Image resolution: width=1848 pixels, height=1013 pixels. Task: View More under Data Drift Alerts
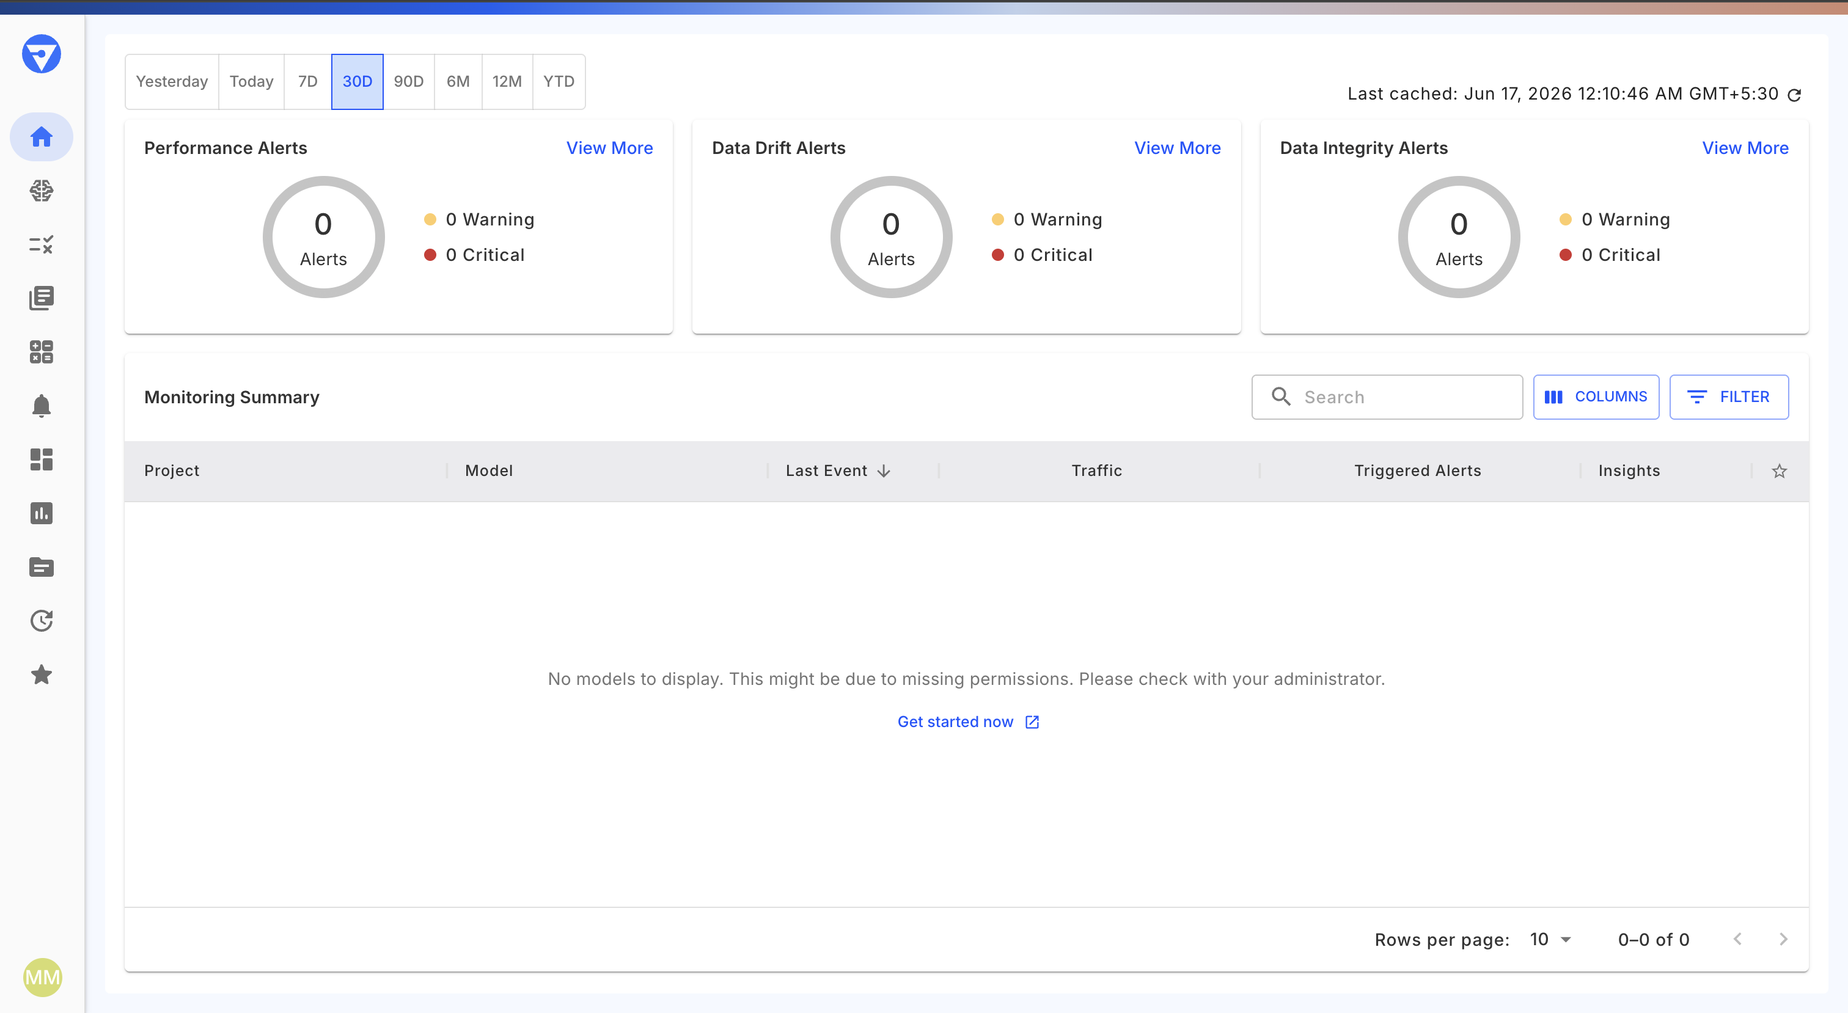click(1177, 148)
